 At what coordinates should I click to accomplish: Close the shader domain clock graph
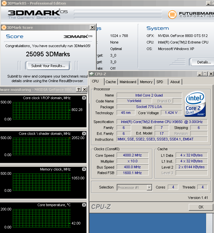coord(84,134)
